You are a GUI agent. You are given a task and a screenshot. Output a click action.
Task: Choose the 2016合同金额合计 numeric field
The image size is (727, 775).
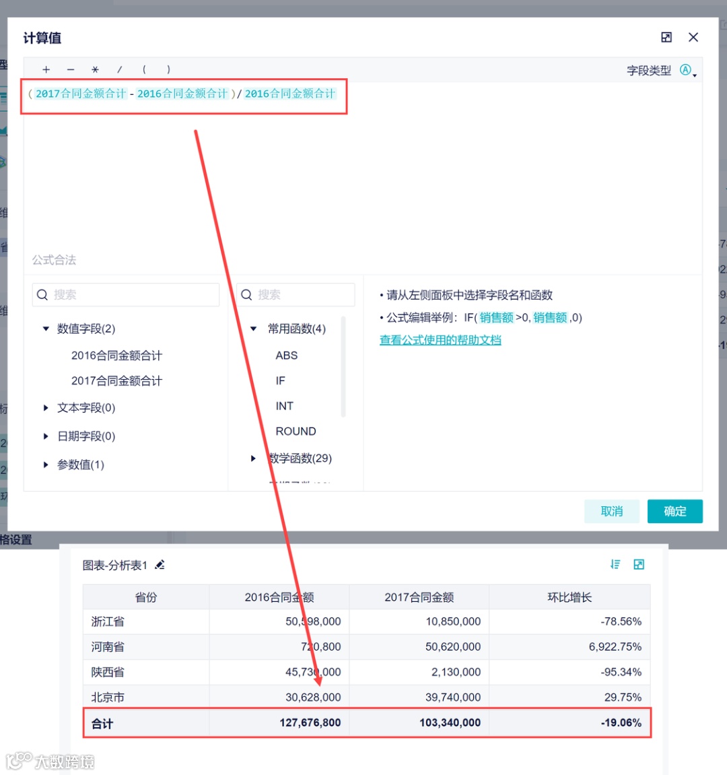[116, 355]
